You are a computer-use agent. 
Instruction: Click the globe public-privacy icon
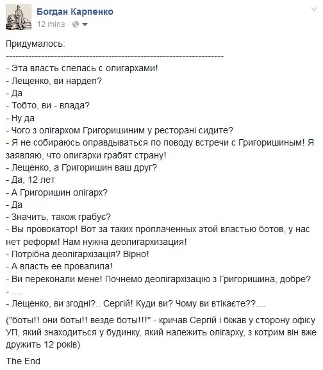pyautogui.click(x=76, y=24)
